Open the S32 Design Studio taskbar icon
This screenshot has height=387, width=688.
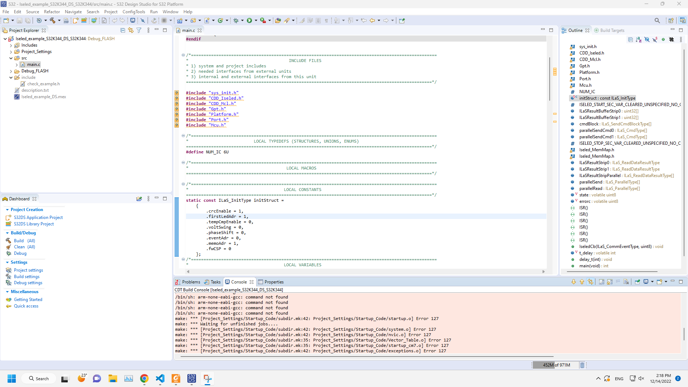click(x=192, y=378)
